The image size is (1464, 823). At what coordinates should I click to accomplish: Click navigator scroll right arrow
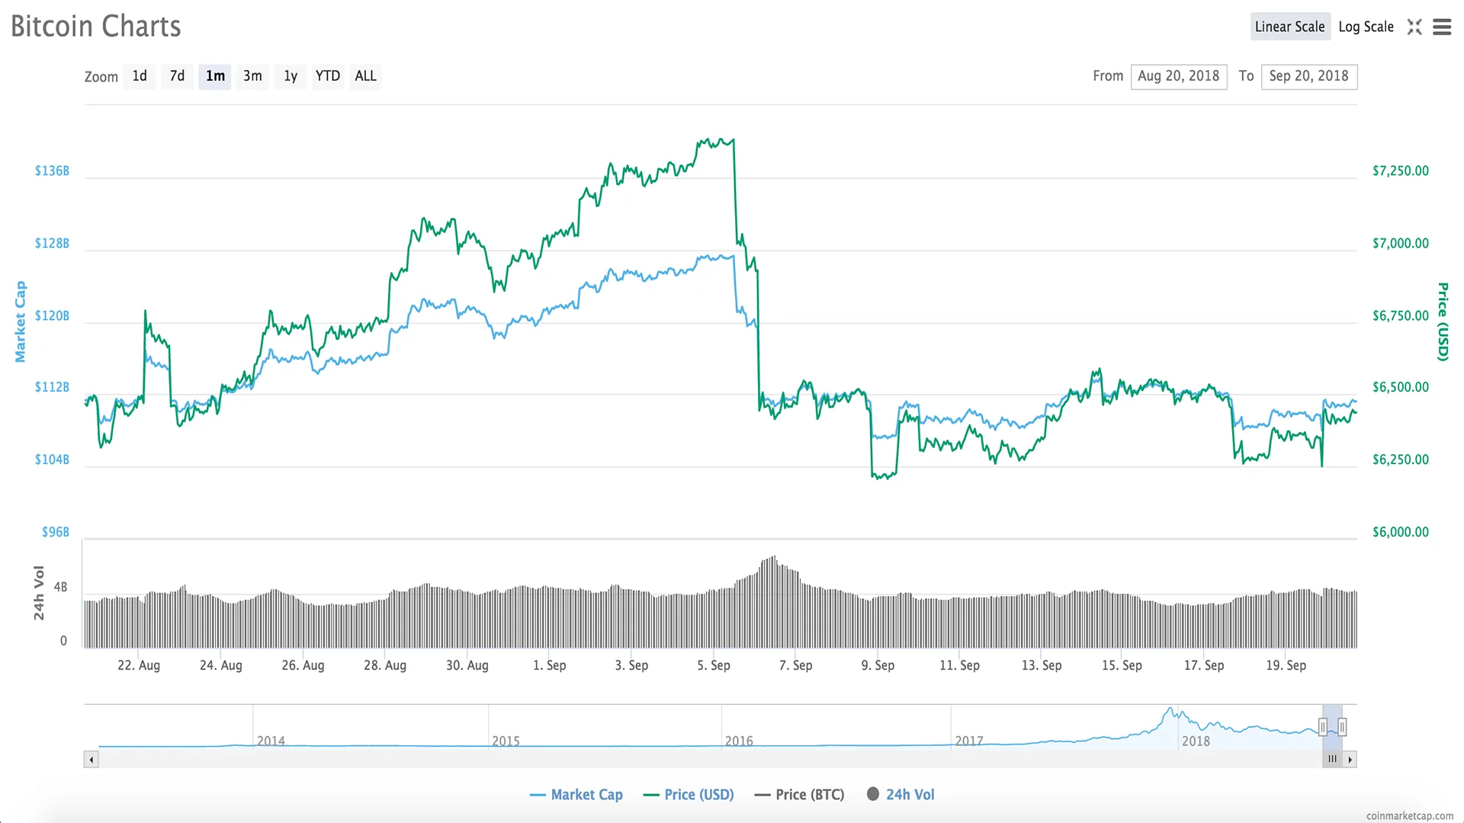point(1350,759)
